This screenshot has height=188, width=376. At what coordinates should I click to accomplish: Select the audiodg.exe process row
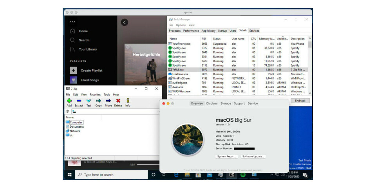[x=238, y=83]
